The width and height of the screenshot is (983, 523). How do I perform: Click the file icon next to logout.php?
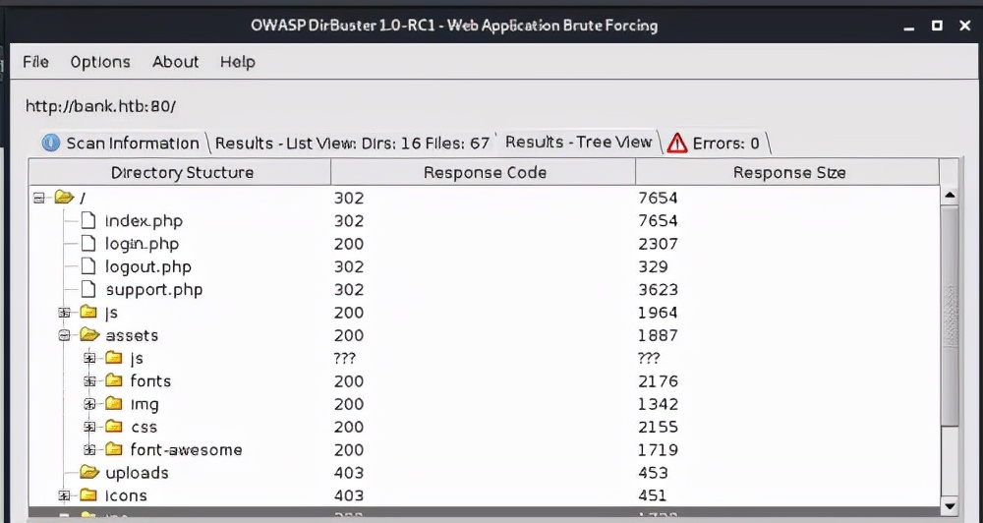point(88,266)
